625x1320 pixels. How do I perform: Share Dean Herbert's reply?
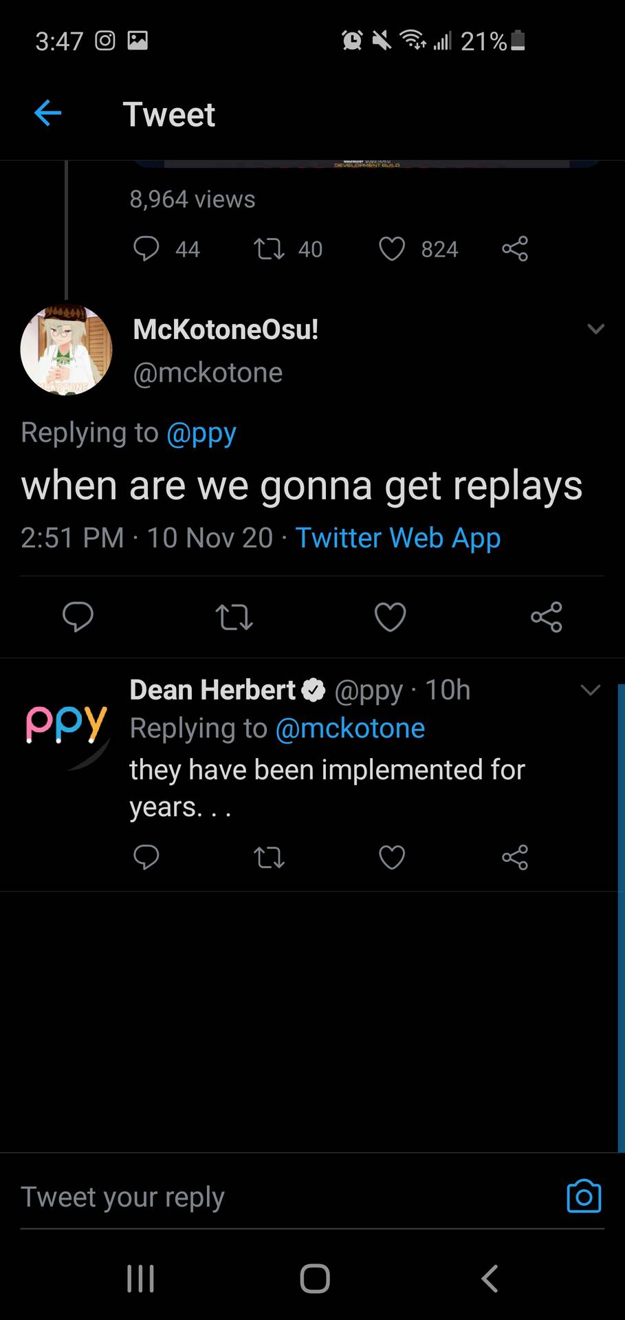click(515, 857)
